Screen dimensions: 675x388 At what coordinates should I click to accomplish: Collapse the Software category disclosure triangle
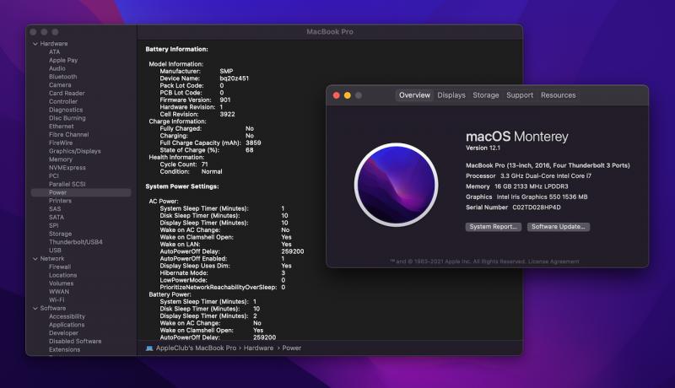tap(35, 308)
